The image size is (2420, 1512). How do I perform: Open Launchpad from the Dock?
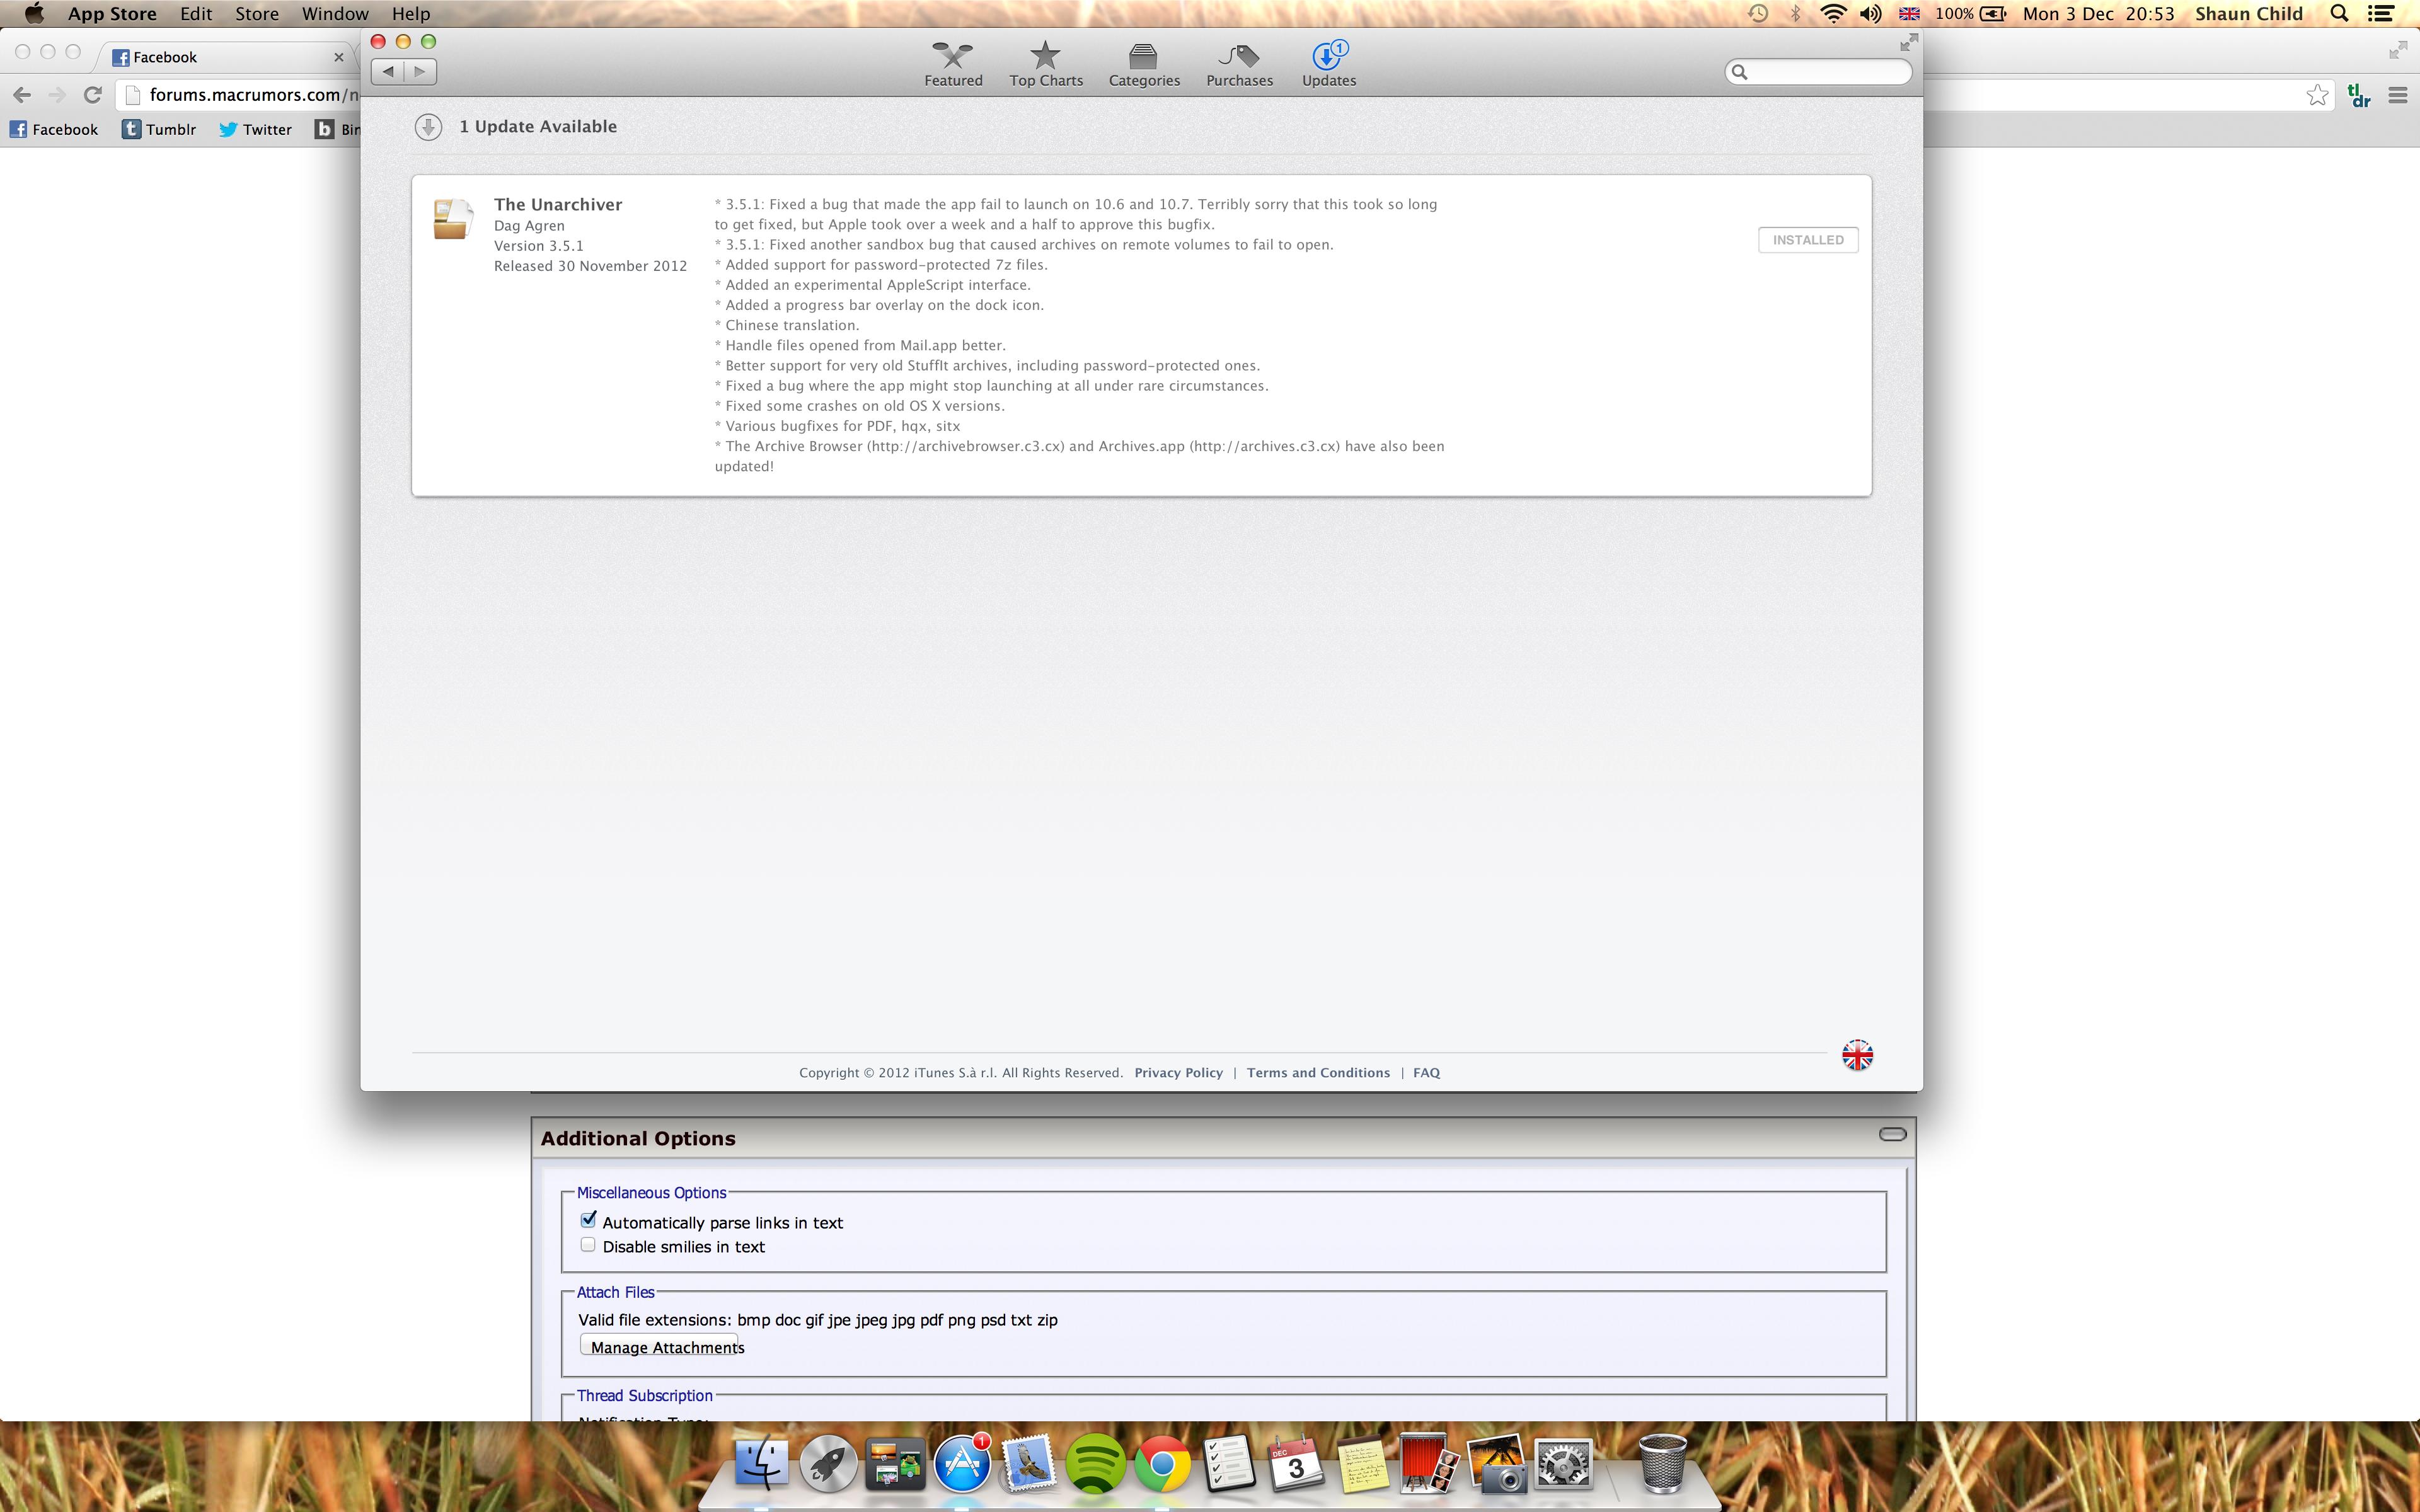coord(828,1465)
